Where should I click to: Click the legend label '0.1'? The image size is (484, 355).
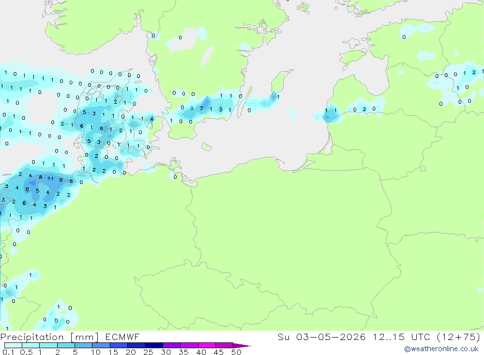pyautogui.click(x=8, y=352)
